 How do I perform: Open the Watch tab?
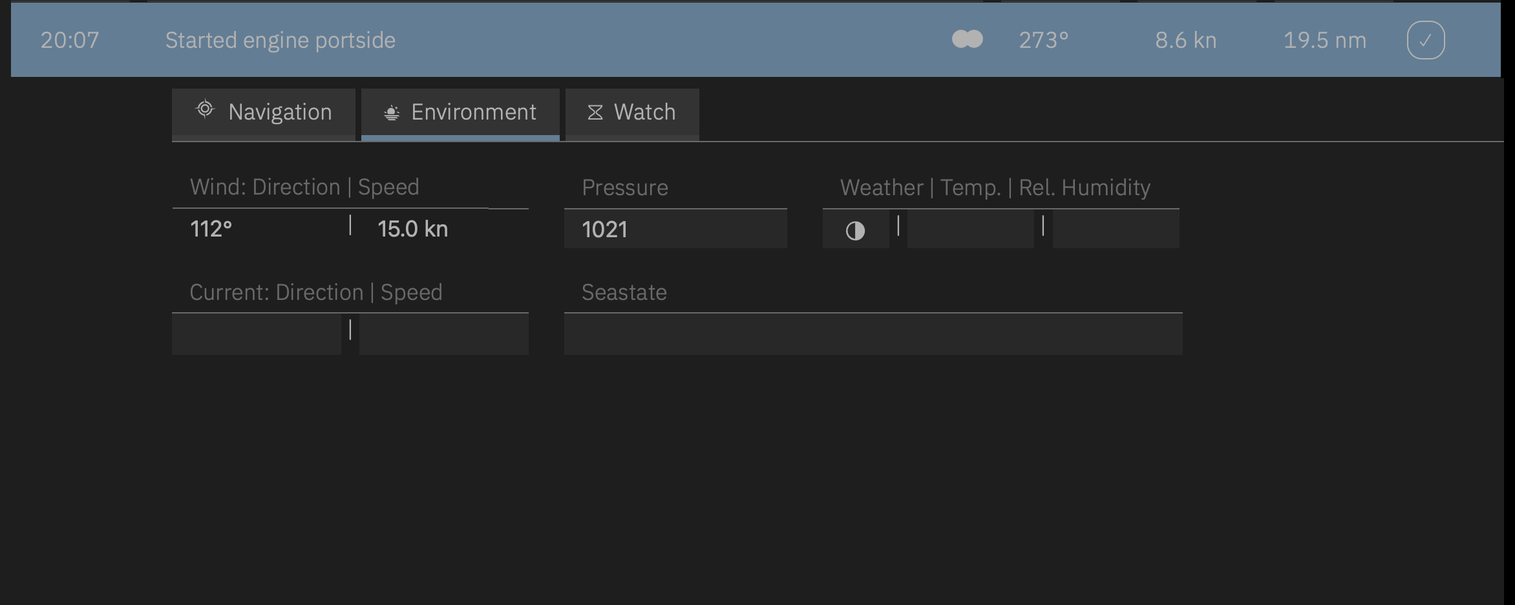coord(632,112)
